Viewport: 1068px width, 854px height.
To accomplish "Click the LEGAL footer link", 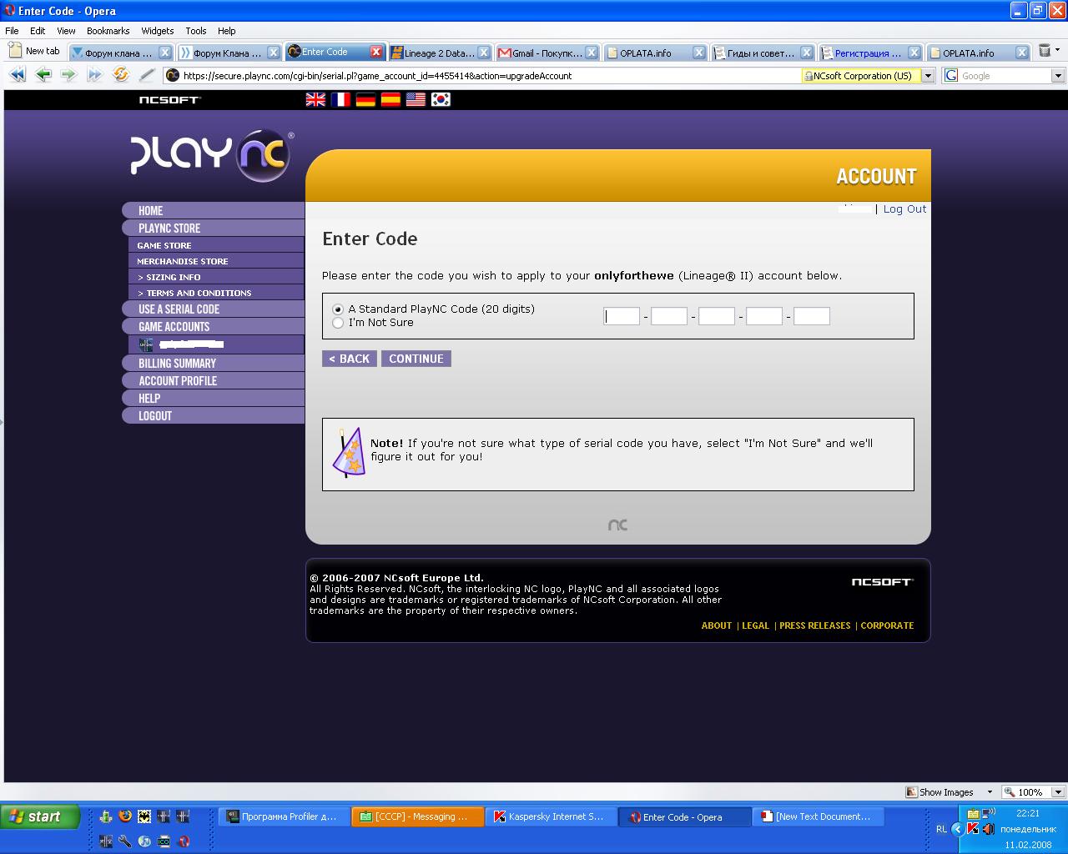I will pyautogui.click(x=755, y=625).
